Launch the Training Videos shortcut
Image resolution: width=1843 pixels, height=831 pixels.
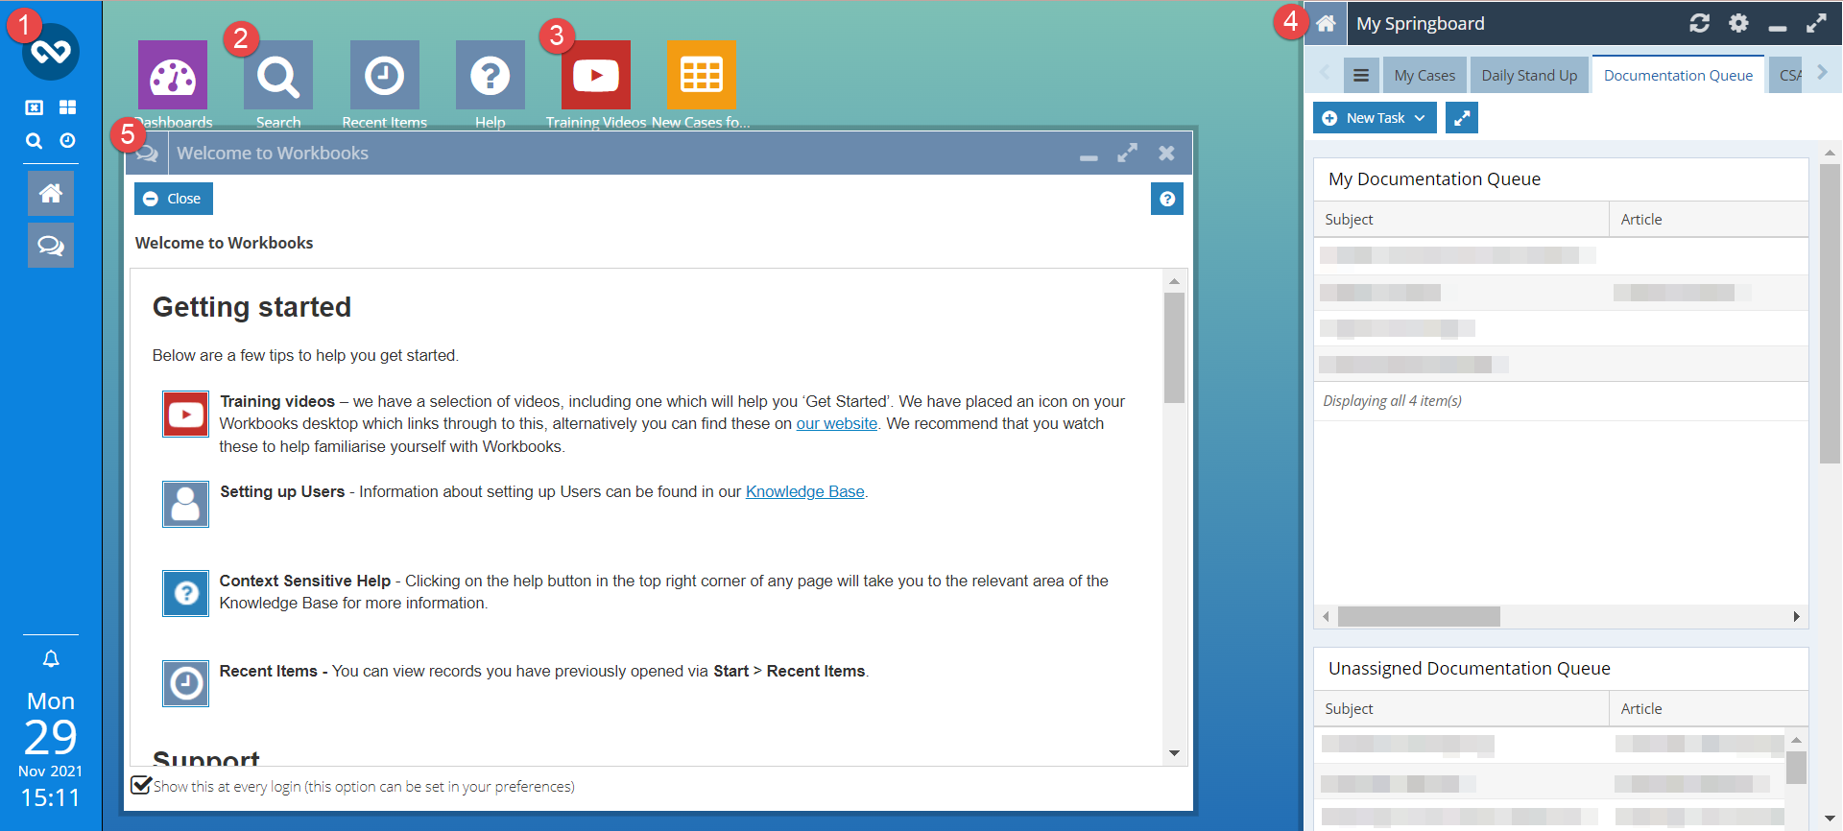click(x=595, y=75)
